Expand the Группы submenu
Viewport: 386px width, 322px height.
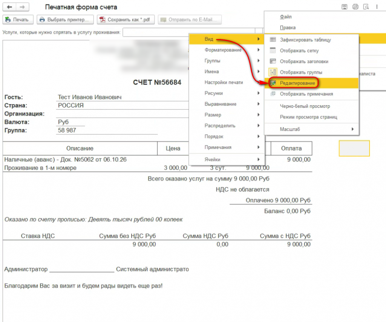(227, 61)
